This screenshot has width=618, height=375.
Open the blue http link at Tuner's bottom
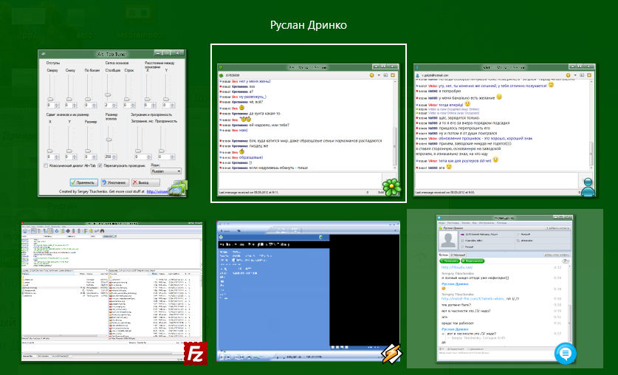click(157, 192)
